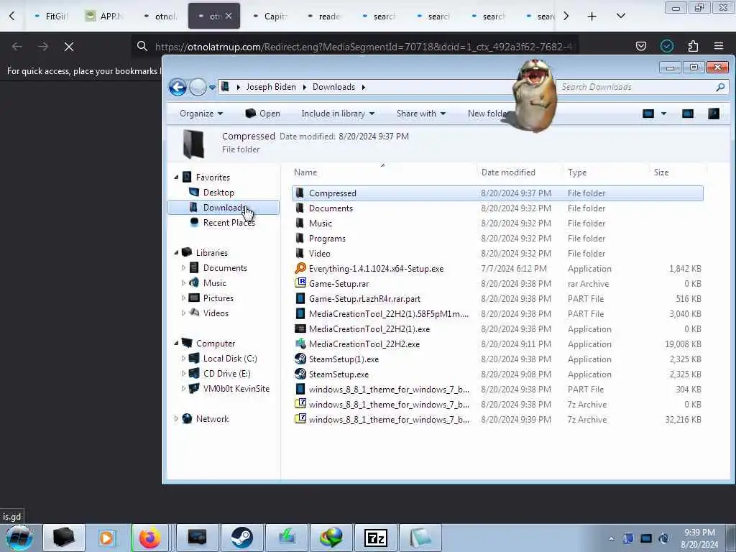736x552 pixels.
Task: Open Steam from the taskbar
Action: point(241,538)
